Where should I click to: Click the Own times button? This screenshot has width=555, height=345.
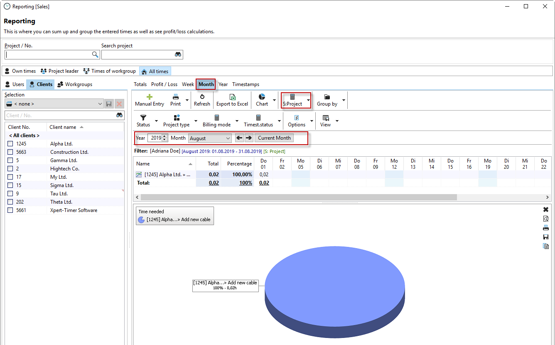tap(20, 71)
